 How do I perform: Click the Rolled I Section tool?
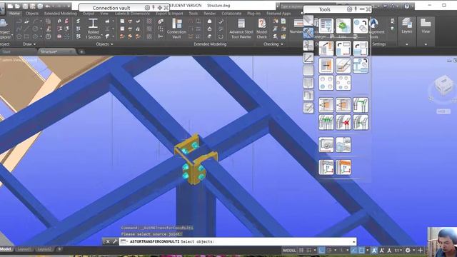pyautogui.click(x=93, y=29)
